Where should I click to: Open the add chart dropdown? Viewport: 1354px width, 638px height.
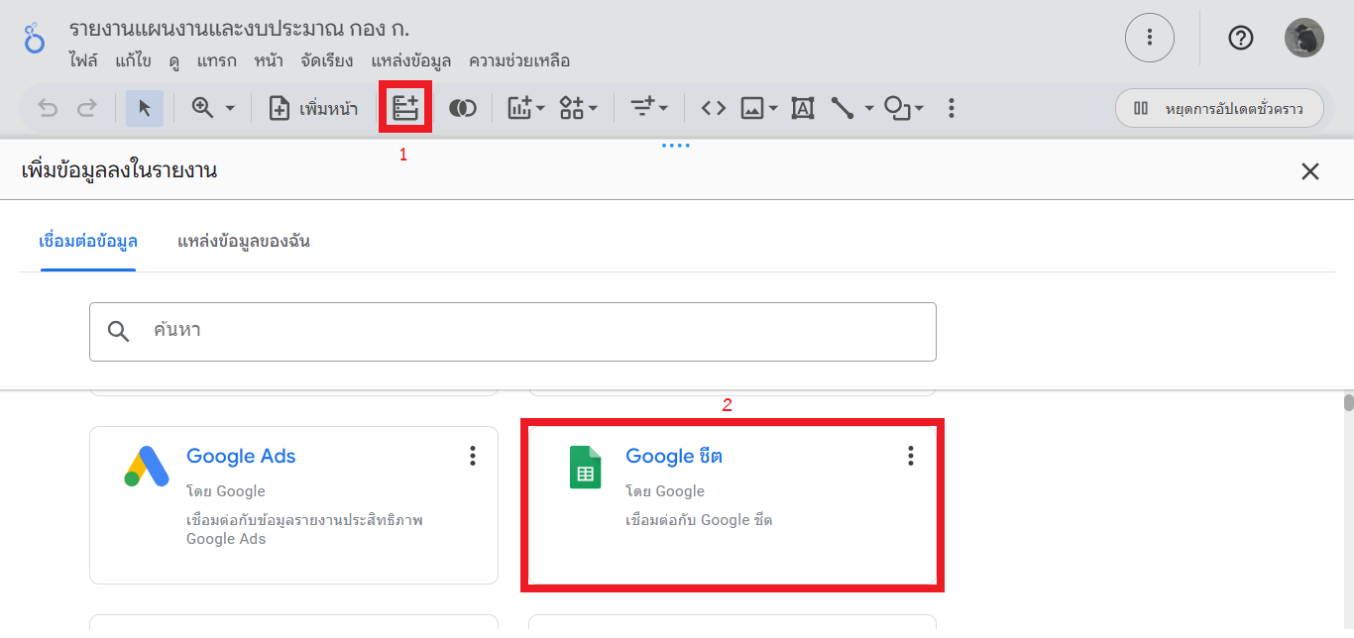point(526,109)
